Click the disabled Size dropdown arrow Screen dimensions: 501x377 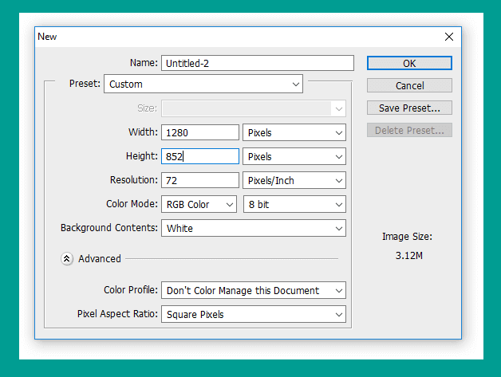(x=339, y=109)
